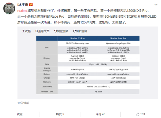Collapse the image with 收起
The image size is (161, 118).
[x=27, y=31]
